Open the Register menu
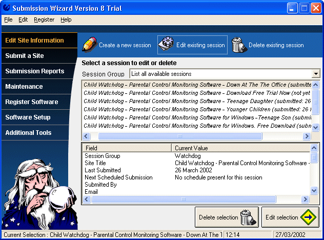This screenshot has width=324, height=240. click(x=44, y=19)
